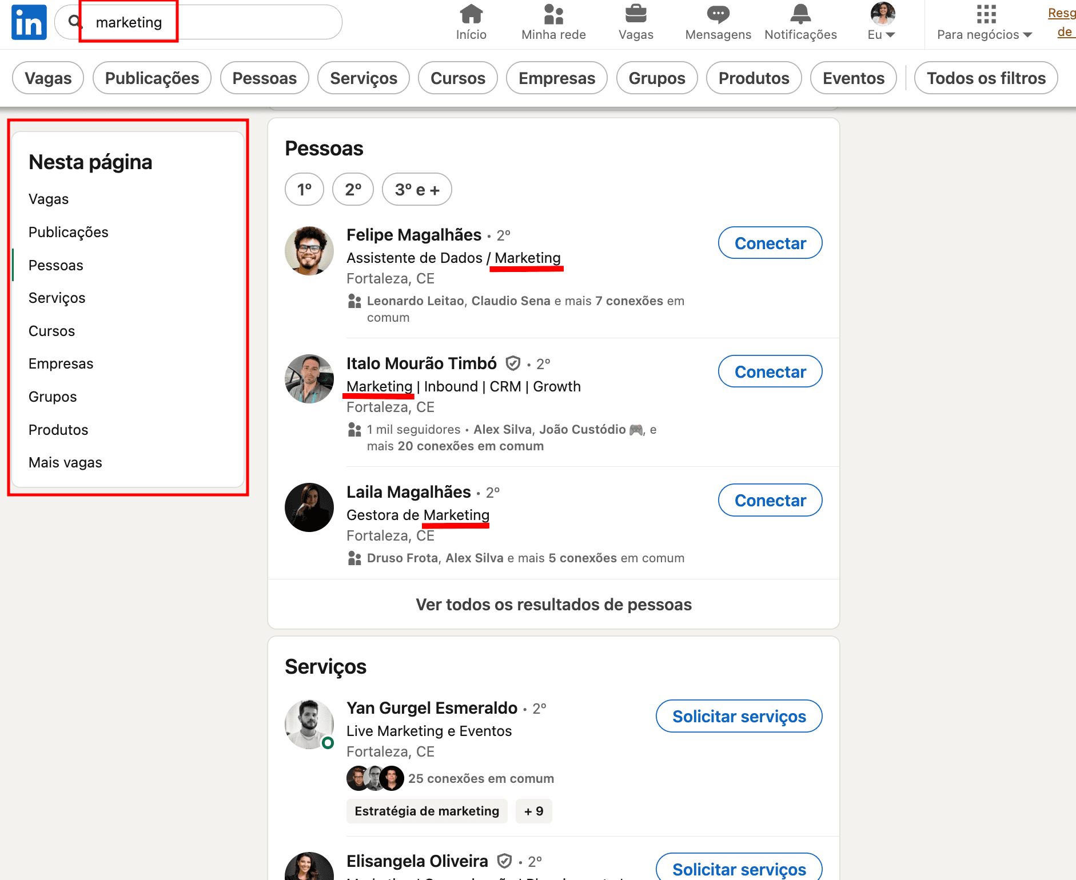Open Ver todos os resultados de pessoas

553,605
